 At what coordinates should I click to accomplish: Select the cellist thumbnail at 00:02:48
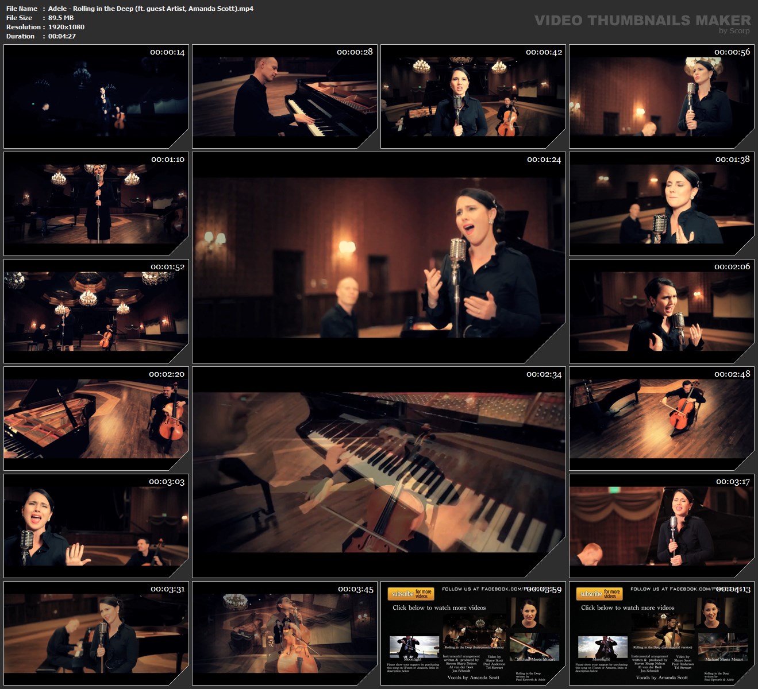pos(661,419)
